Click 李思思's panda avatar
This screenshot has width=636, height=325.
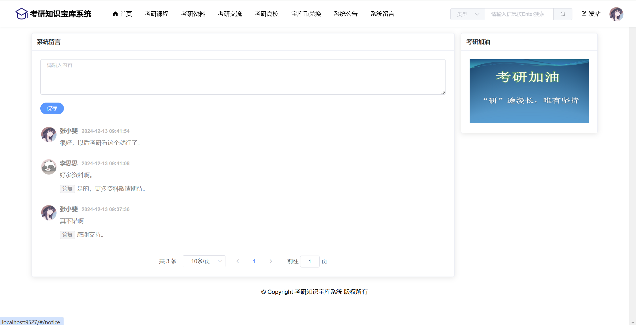49,167
